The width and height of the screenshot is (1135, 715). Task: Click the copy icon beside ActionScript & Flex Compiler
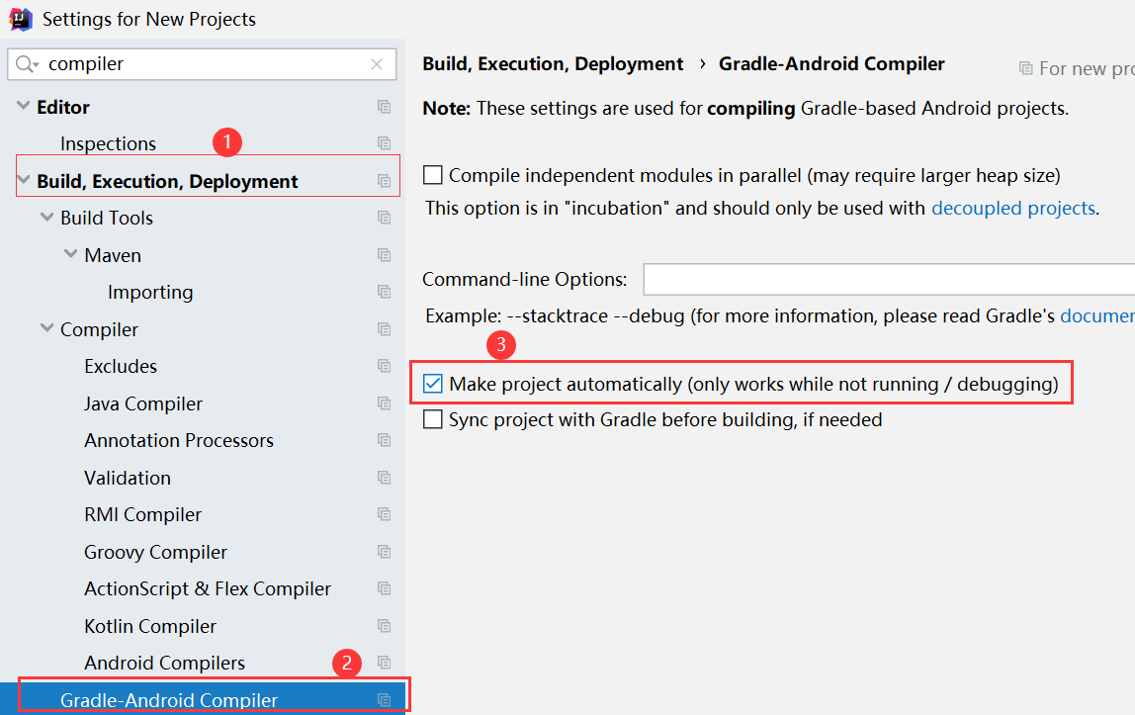(x=385, y=588)
